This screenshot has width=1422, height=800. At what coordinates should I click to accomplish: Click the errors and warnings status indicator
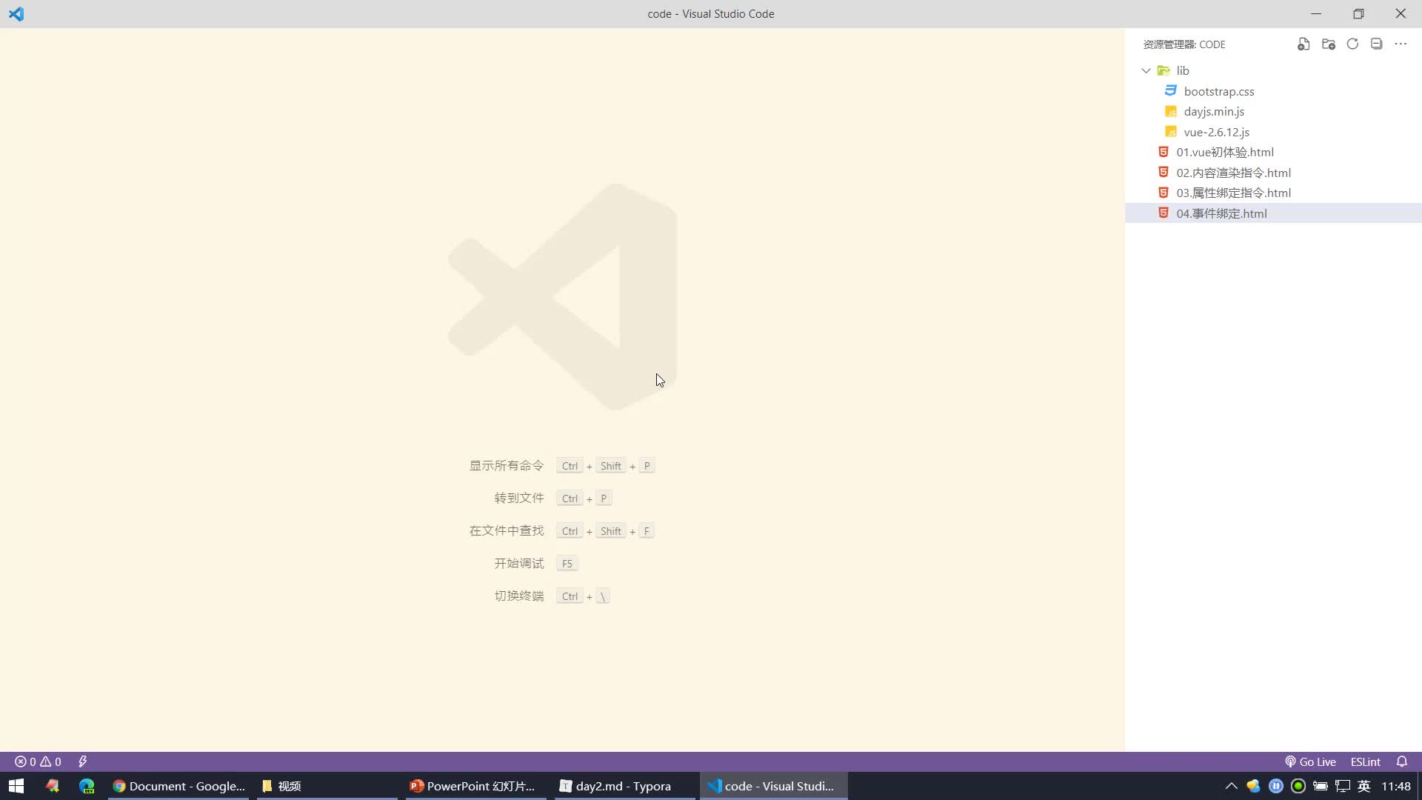[x=38, y=761]
